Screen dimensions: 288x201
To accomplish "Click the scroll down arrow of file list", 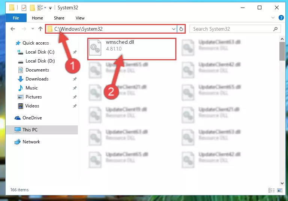I will (x=282, y=183).
